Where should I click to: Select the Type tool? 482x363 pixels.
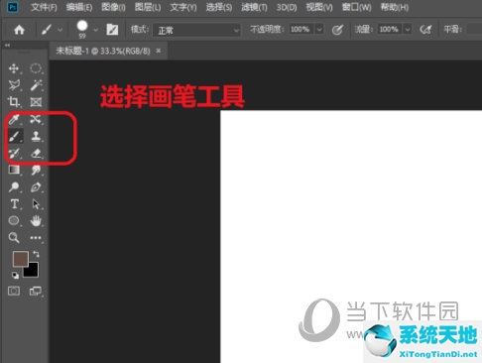14,204
